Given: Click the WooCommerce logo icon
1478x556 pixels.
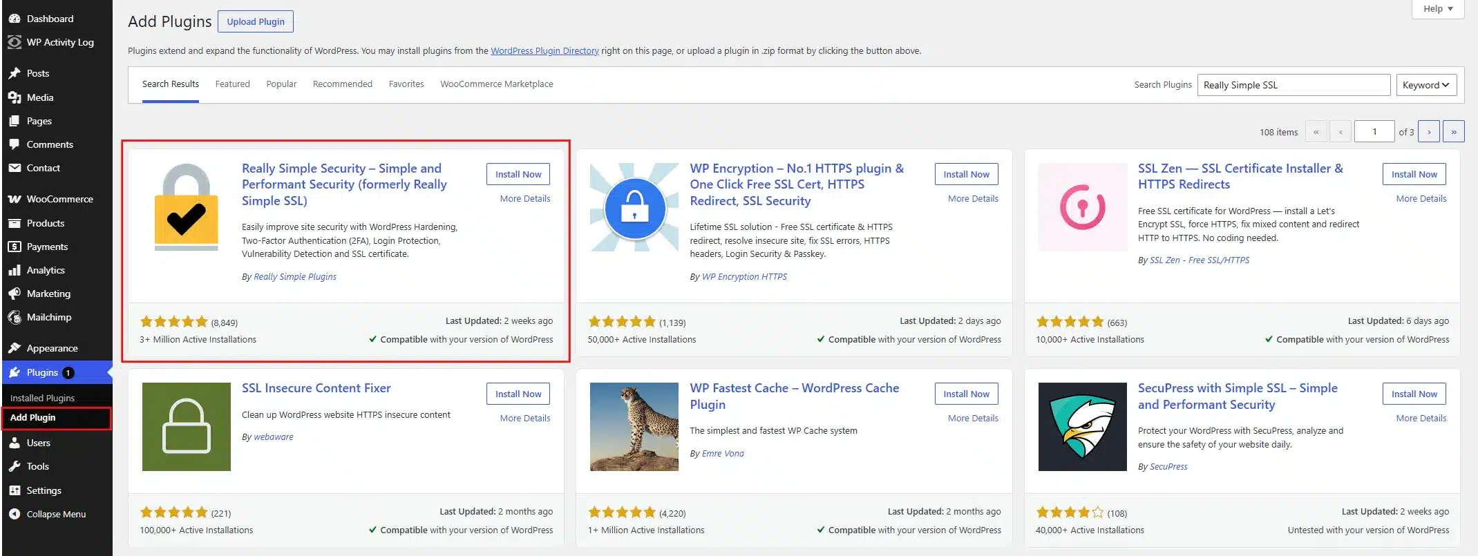Looking at the screenshot, I should coord(15,199).
